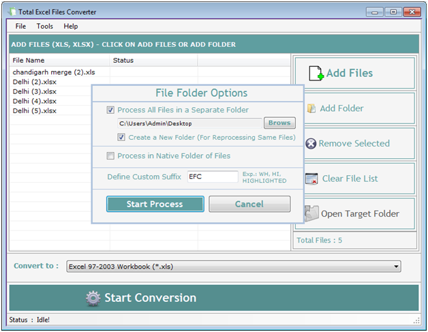This screenshot has width=428, height=332.
Task: Enable Process in Native Folder of Files
Action: [110, 156]
